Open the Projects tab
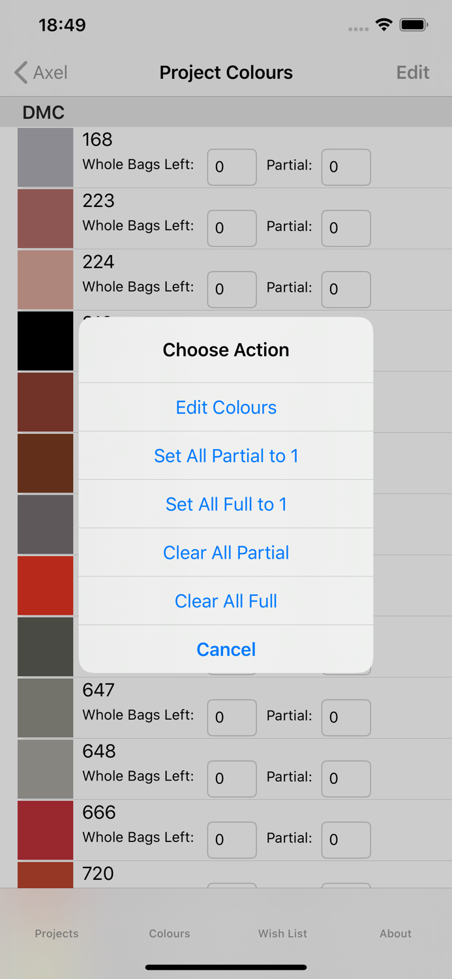This screenshot has height=979, width=452. [x=57, y=933]
